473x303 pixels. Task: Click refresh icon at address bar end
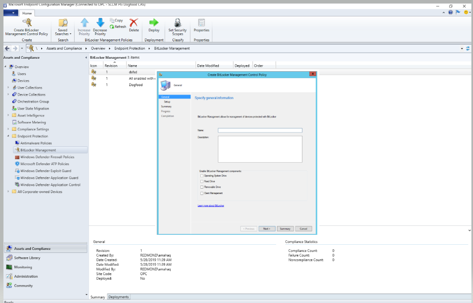pos(468,48)
